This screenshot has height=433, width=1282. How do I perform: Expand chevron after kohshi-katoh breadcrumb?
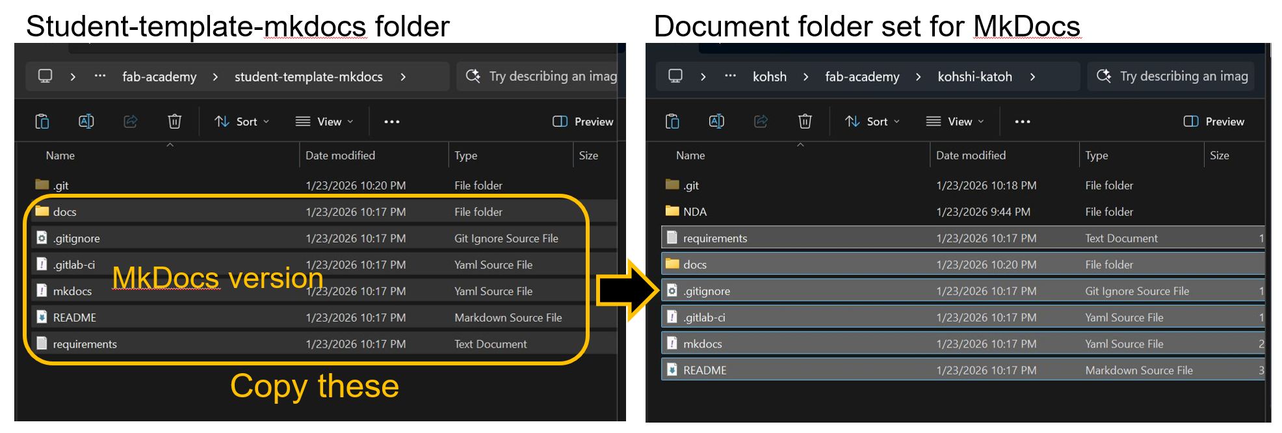pos(1032,77)
